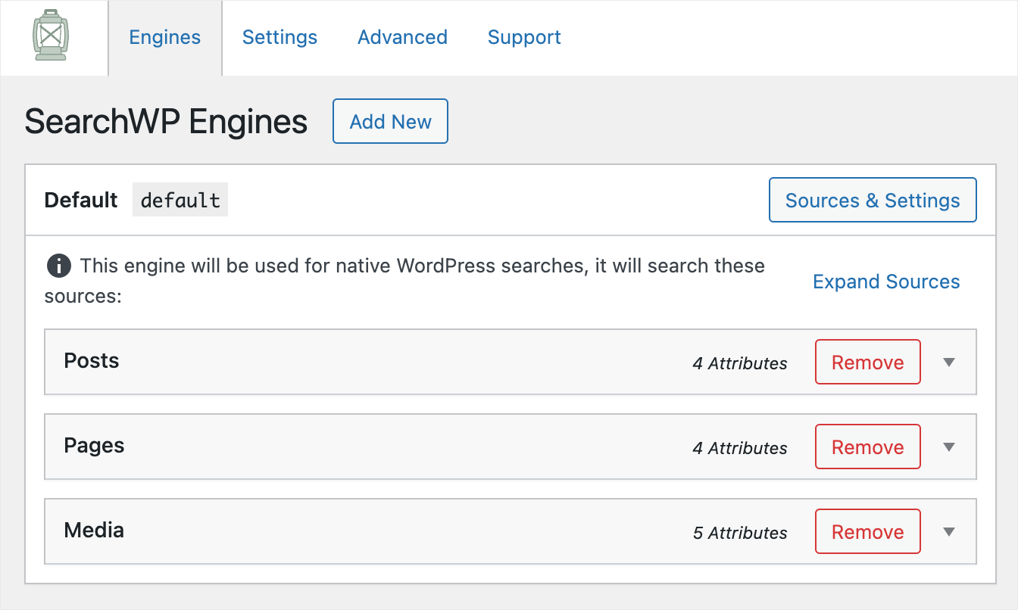Click '5 Attributes' in the Media row
The width and height of the screenshot is (1018, 610).
[x=740, y=533]
